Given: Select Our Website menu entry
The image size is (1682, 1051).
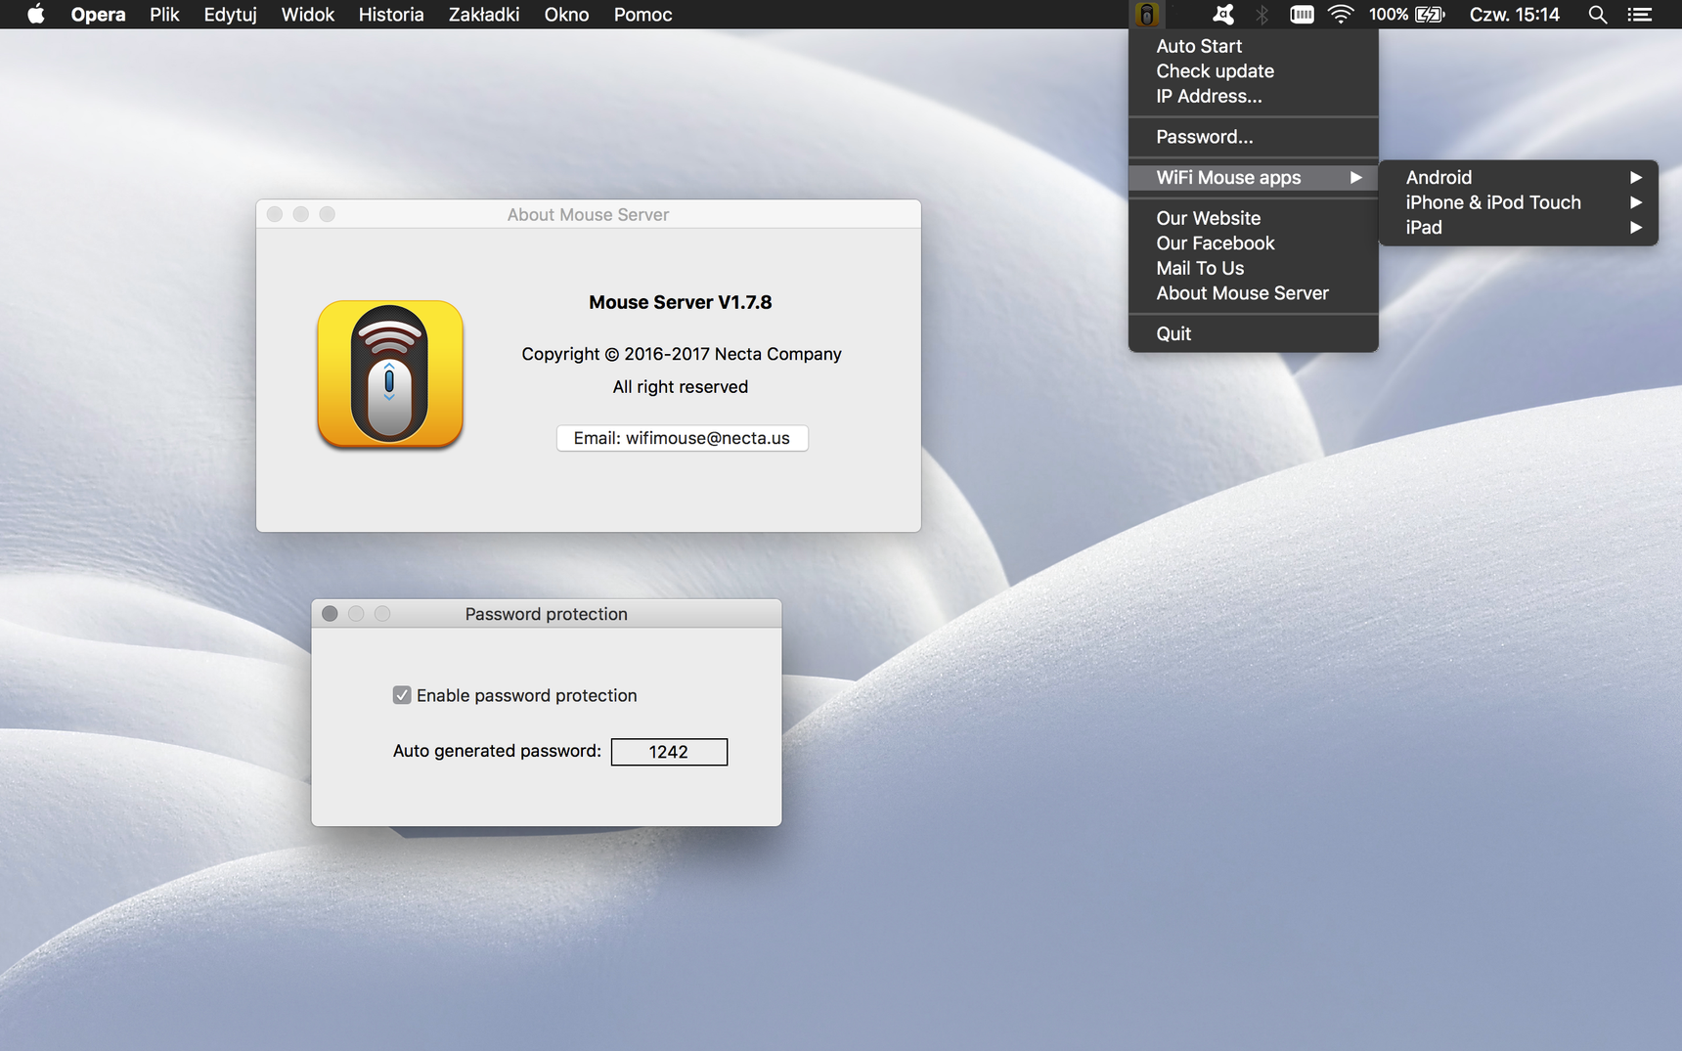Looking at the screenshot, I should pos(1254,218).
